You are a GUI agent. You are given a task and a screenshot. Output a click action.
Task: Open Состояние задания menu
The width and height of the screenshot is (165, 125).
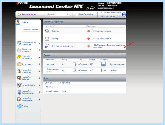(28, 50)
